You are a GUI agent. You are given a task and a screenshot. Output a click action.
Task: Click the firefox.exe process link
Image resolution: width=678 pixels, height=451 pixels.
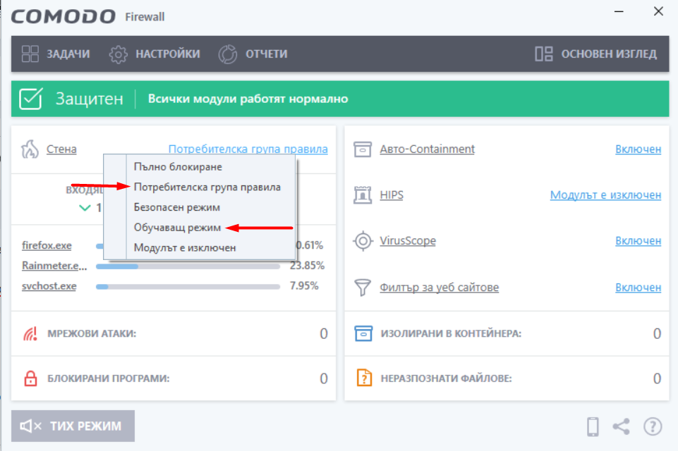coord(47,245)
